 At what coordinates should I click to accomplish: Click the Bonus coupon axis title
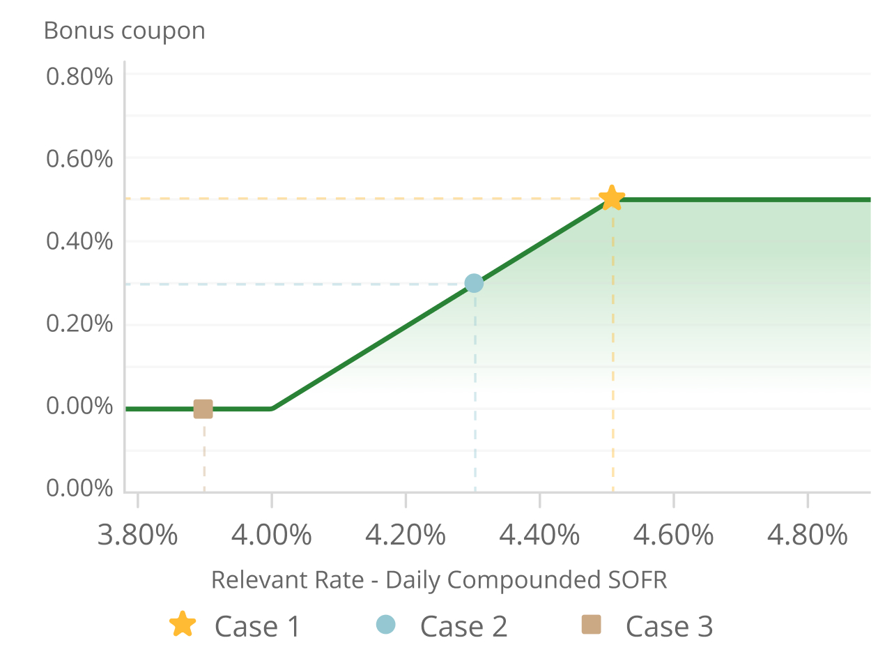(x=125, y=31)
